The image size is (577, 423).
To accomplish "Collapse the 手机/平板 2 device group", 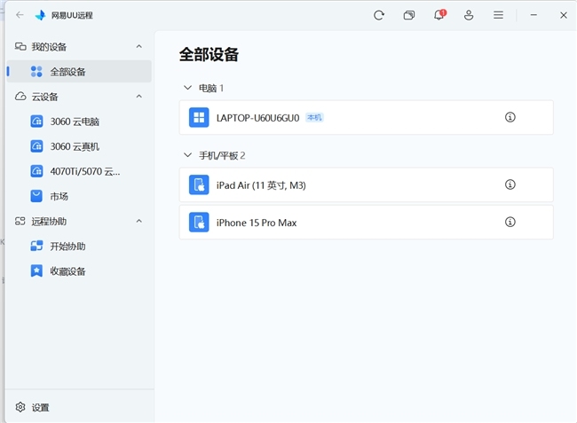I will [x=187, y=155].
